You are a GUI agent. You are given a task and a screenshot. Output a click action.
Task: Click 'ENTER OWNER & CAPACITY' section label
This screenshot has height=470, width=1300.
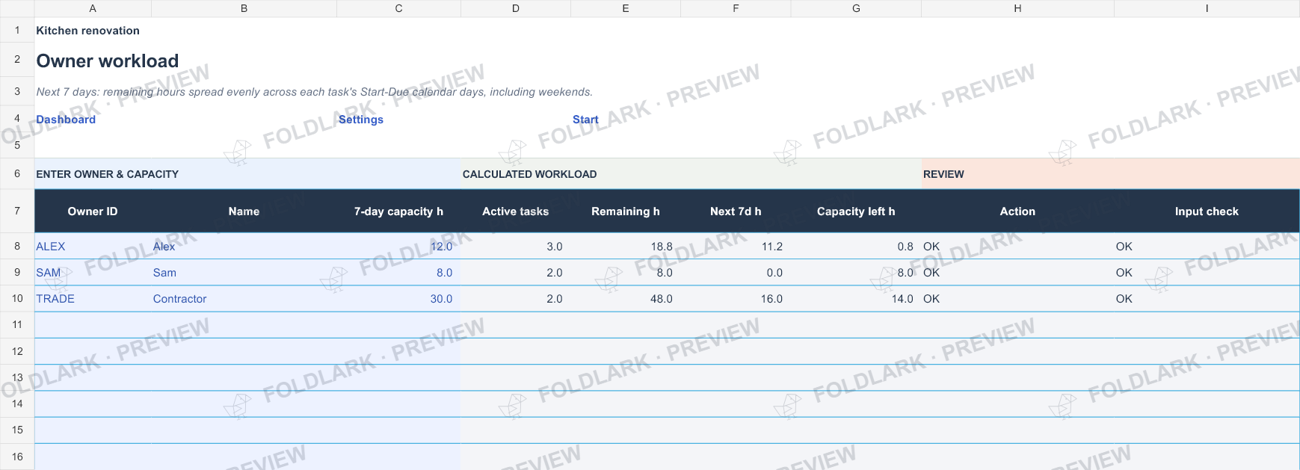pyautogui.click(x=108, y=174)
